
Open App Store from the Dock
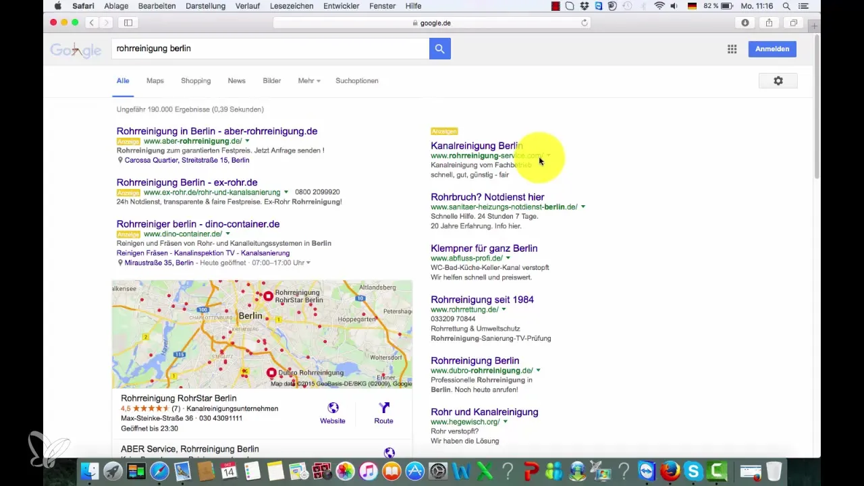[414, 471]
